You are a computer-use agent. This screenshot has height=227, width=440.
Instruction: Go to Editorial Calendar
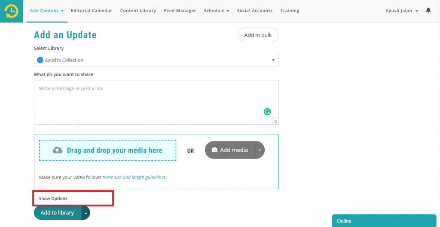pos(92,11)
